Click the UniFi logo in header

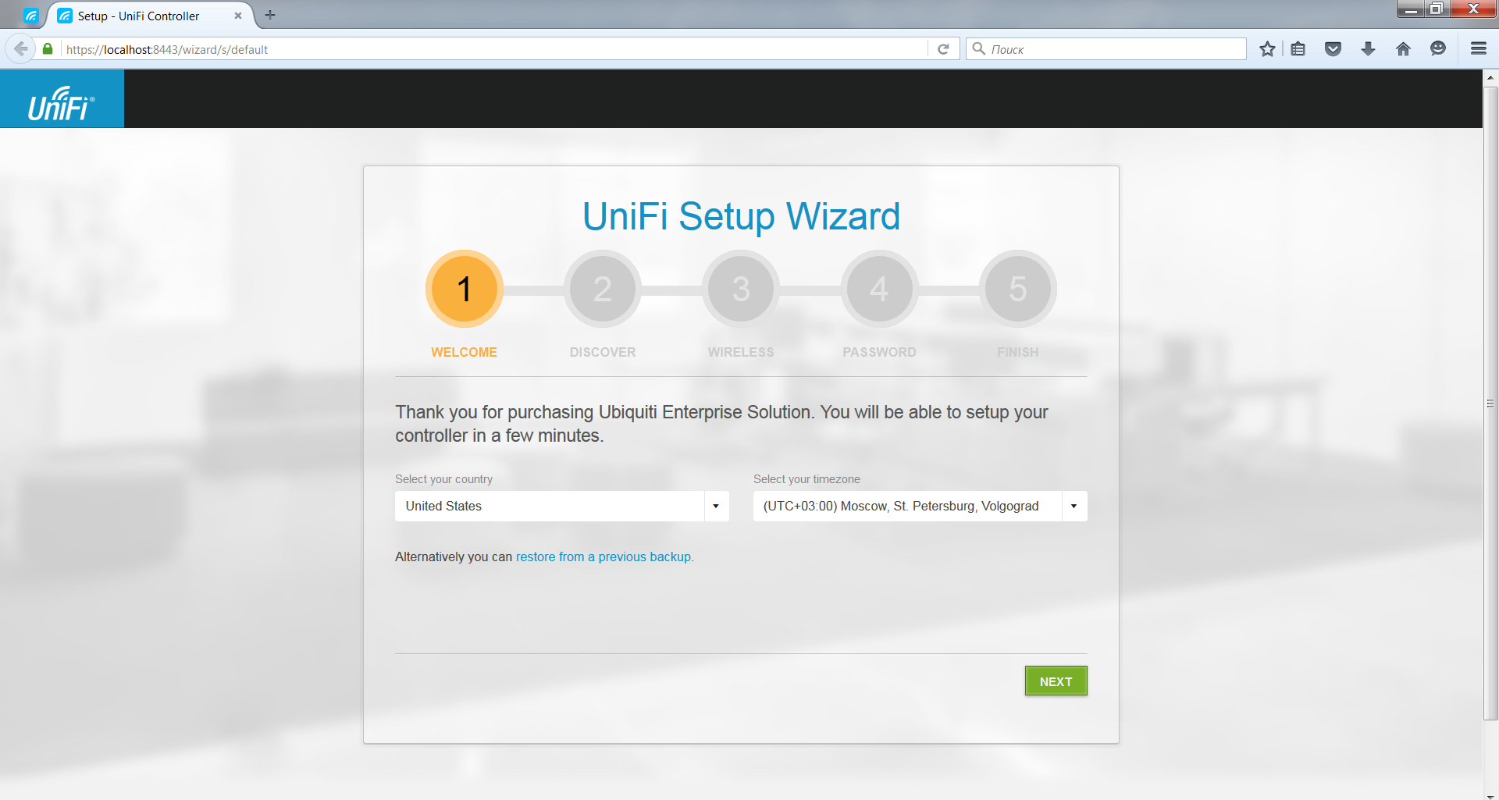click(62, 99)
